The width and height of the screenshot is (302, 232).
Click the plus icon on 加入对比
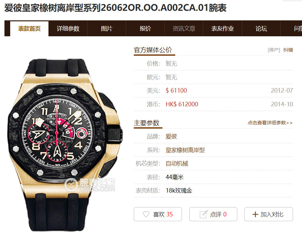[255, 214]
